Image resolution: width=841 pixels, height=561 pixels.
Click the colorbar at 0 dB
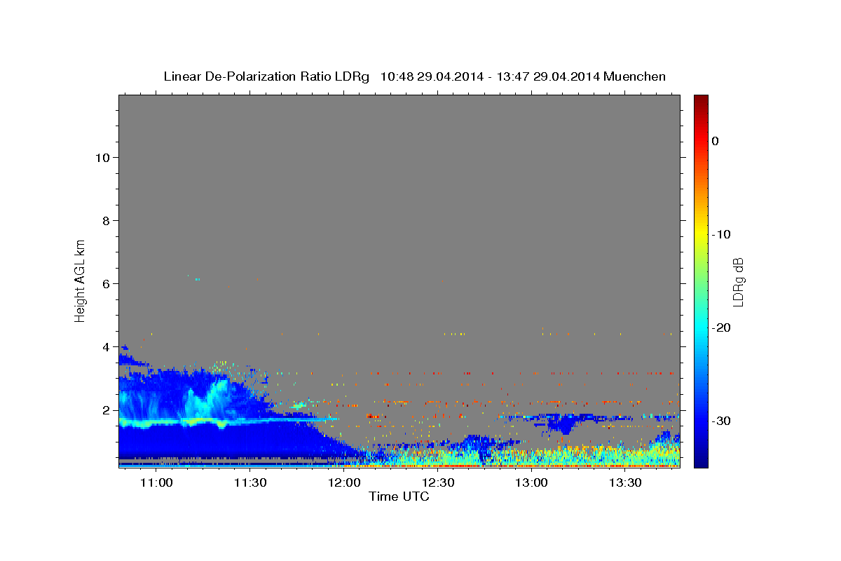click(701, 141)
